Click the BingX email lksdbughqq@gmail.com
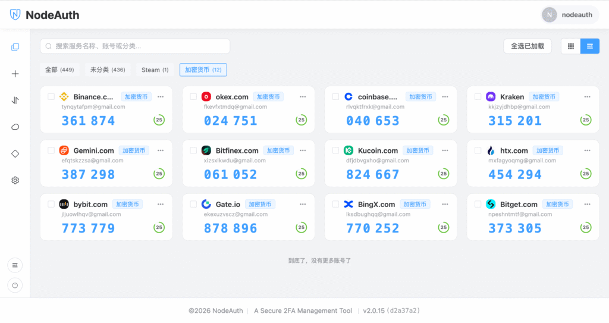This screenshot has width=609, height=323. pyautogui.click(x=378, y=214)
